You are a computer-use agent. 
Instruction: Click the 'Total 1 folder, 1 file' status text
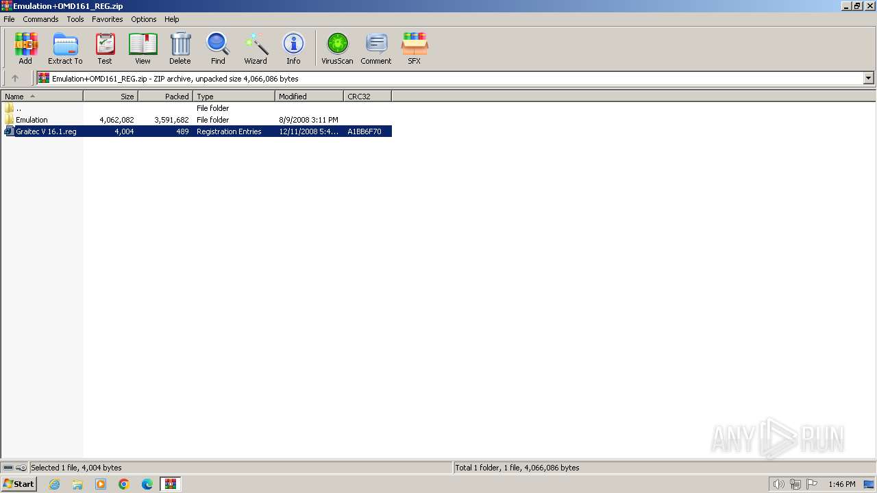[517, 468]
